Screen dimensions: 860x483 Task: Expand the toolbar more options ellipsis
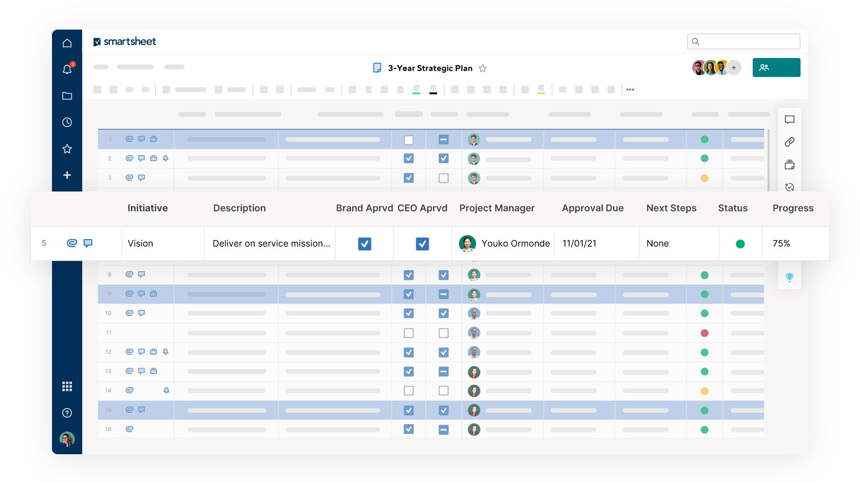click(630, 90)
